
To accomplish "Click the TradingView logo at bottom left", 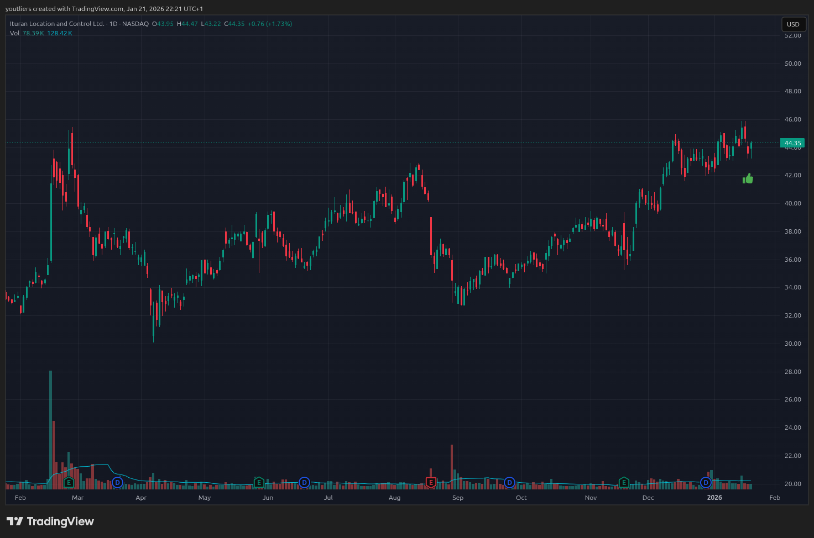I will click(x=50, y=521).
